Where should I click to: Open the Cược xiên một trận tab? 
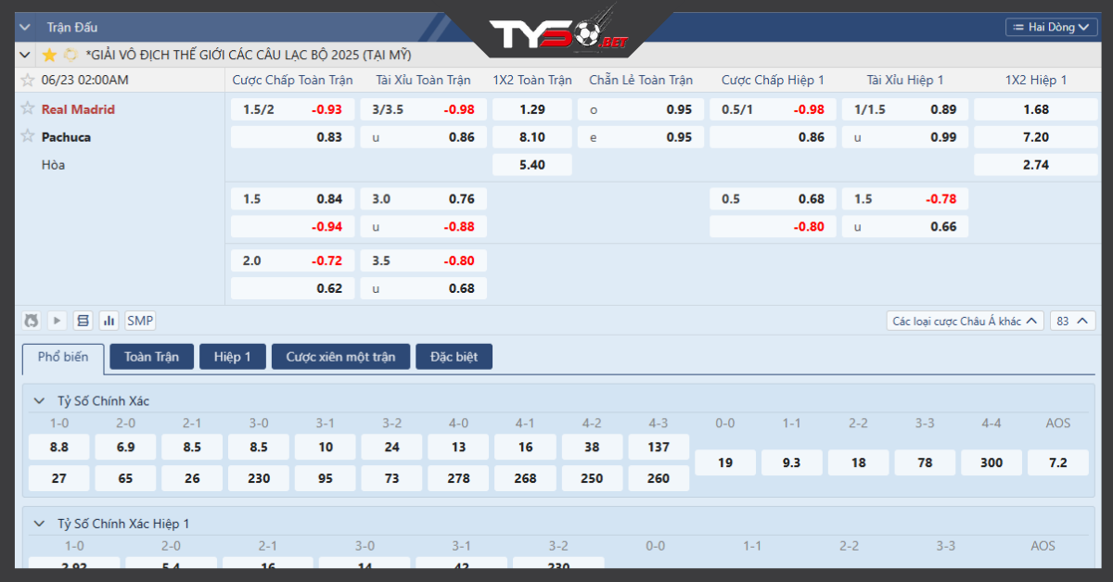coord(340,357)
